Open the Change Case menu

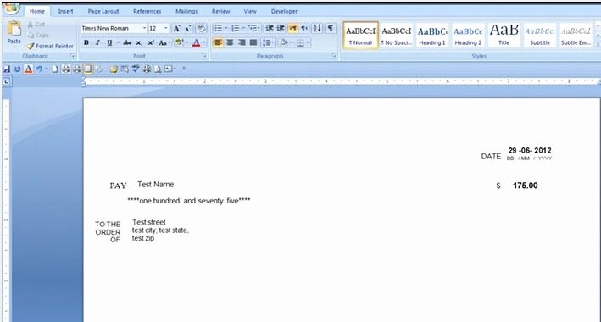[x=164, y=42]
